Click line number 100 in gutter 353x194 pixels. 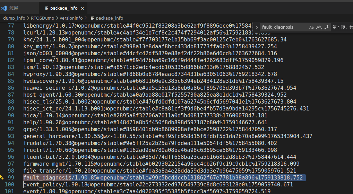coord(9,185)
